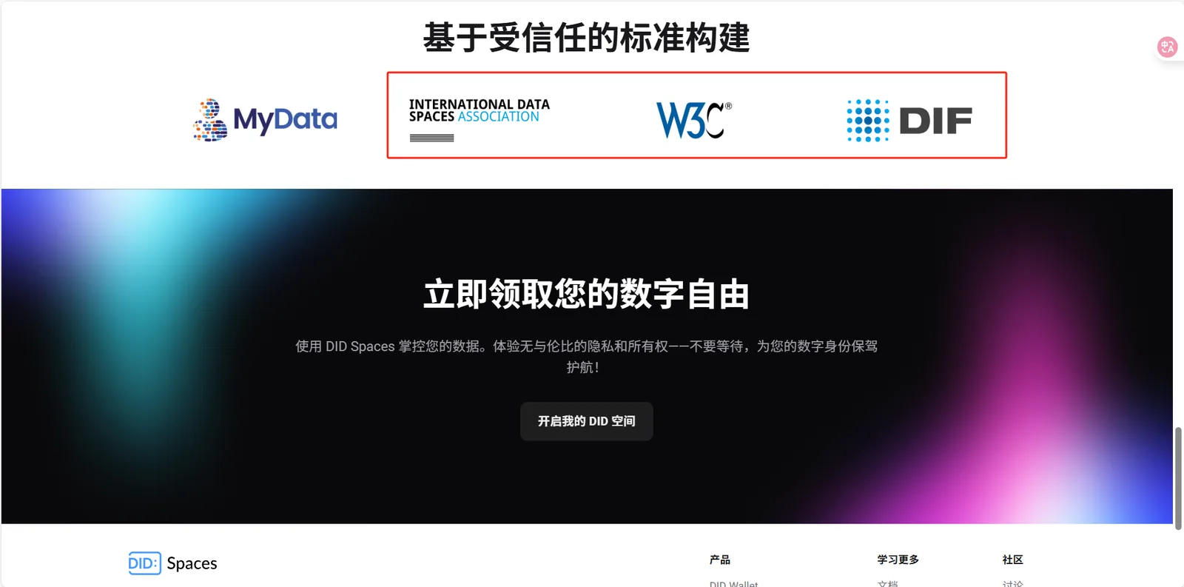This screenshot has height=587, width=1184.
Task: Click the 学习更多 footer column title
Action: click(x=898, y=560)
